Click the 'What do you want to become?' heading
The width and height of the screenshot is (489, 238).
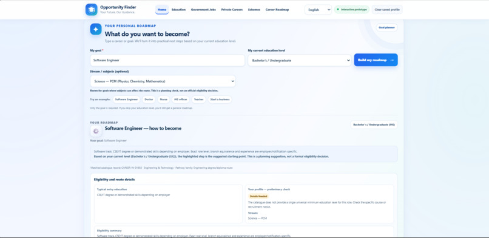(147, 34)
